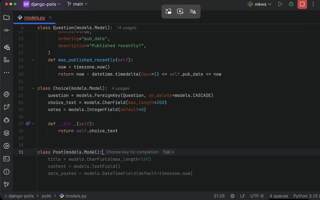The height and width of the screenshot is (200, 320).
Task: Run the views configuration
Action: [x=280, y=4]
